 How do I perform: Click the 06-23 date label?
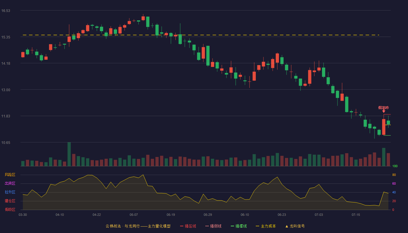282,215
